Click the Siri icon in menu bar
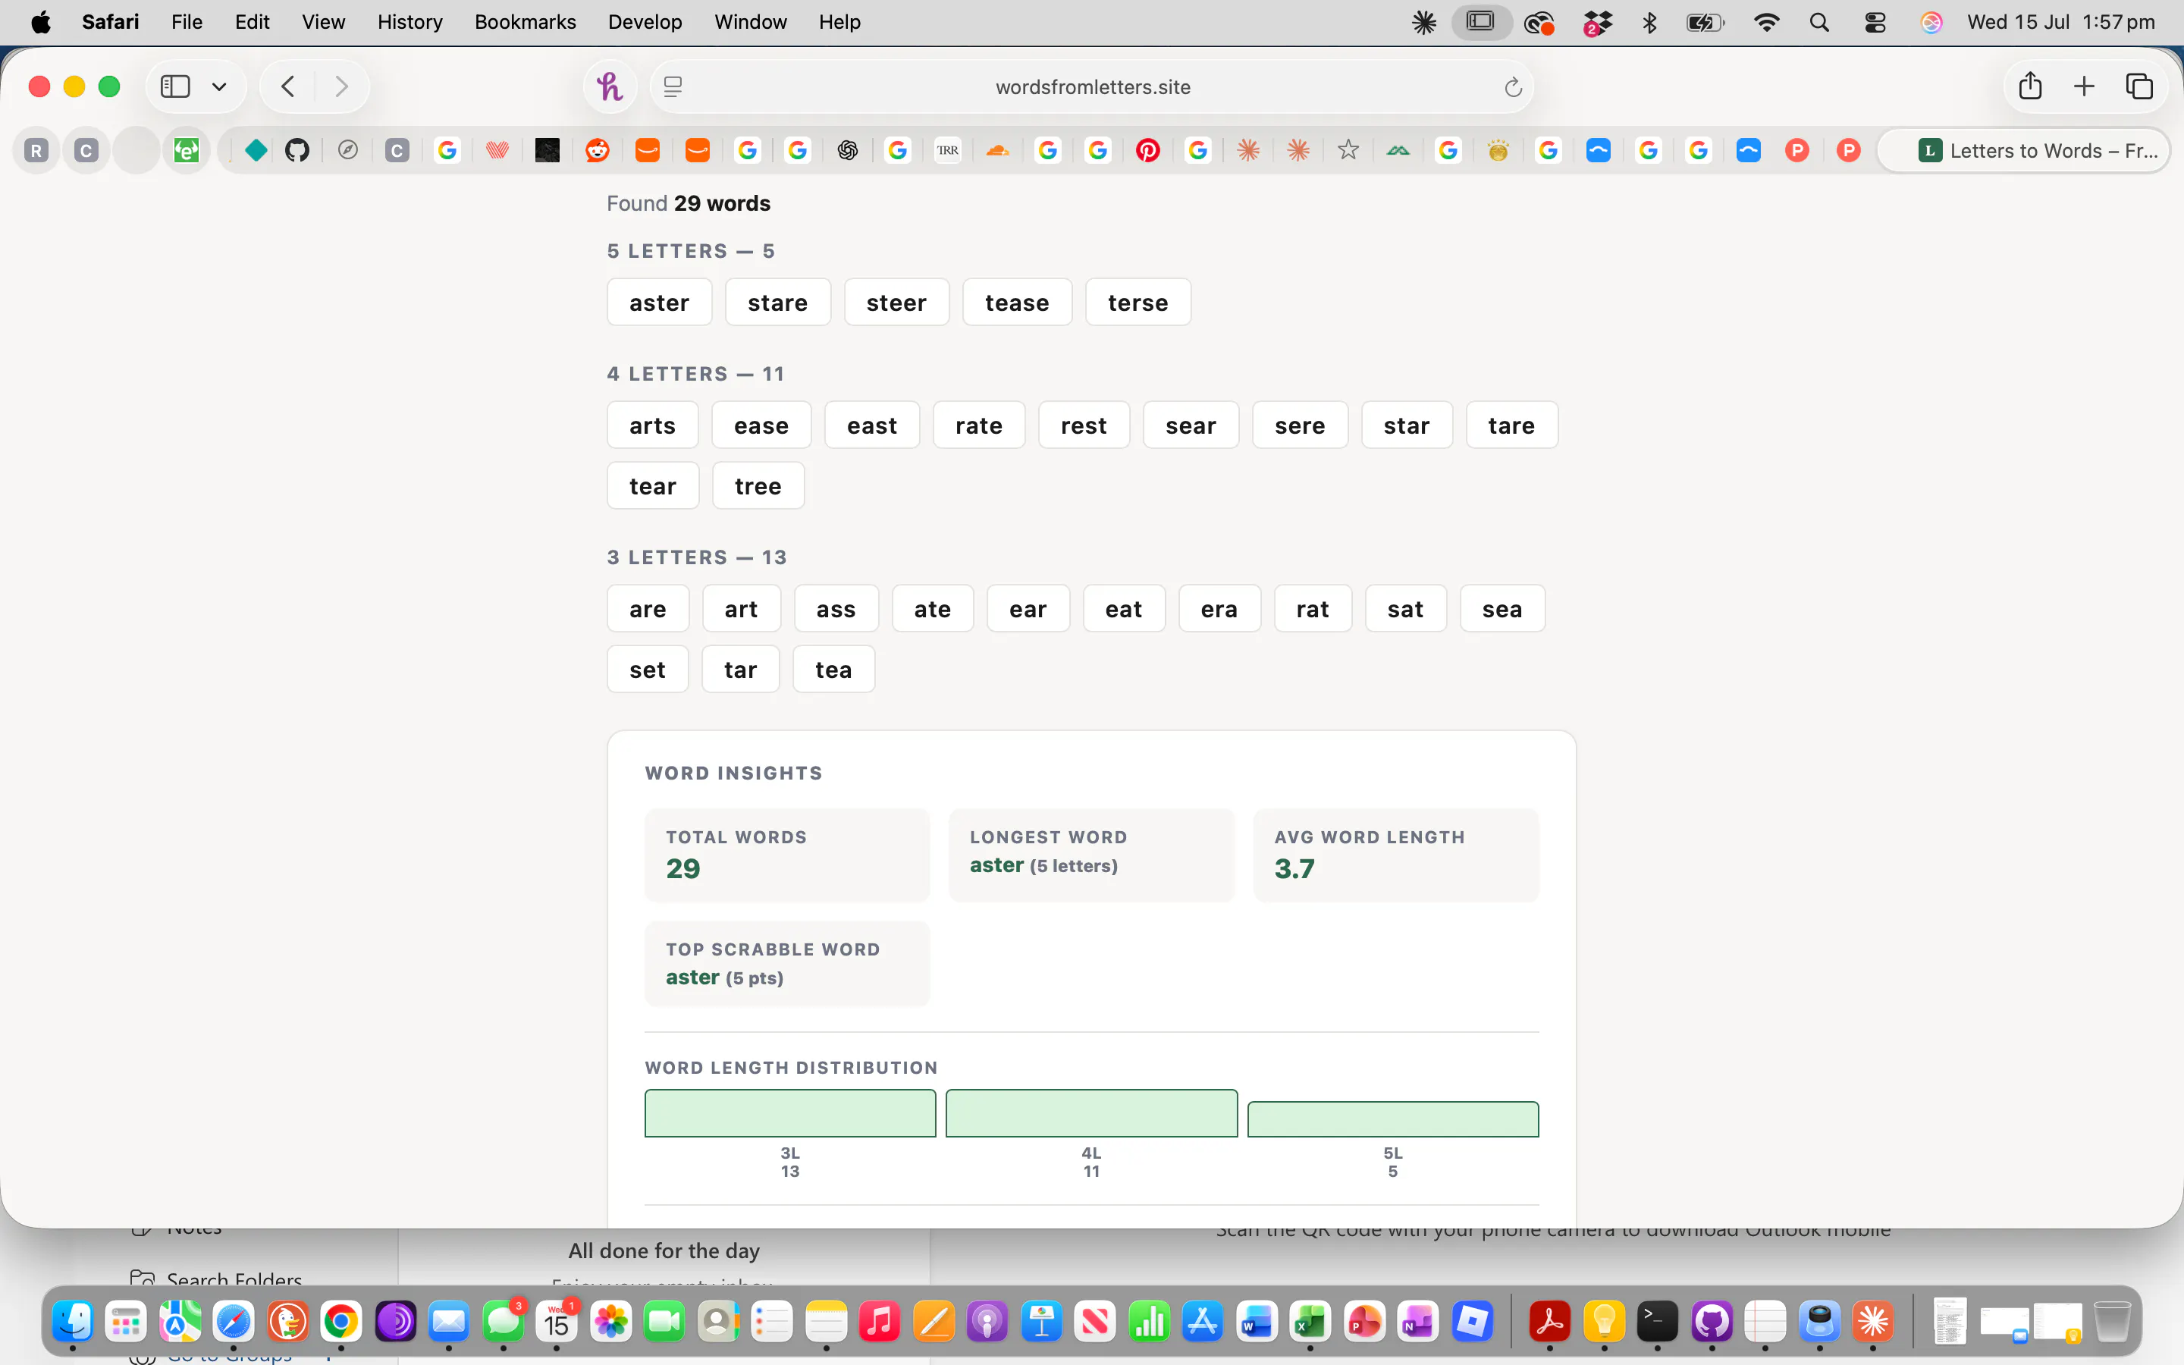 pyautogui.click(x=1931, y=22)
